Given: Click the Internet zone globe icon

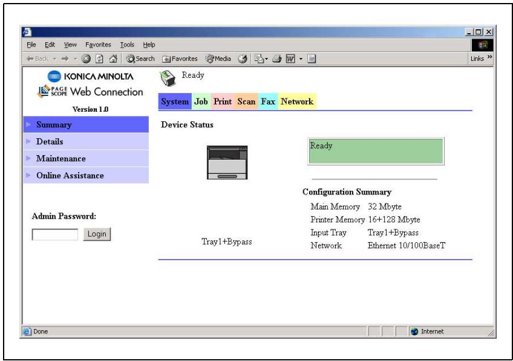Looking at the screenshot, I should (414, 331).
